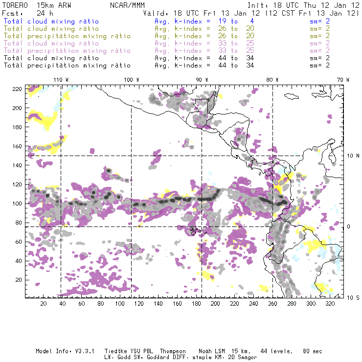
Task: Click the olive 'Total precipitation mixing ratio' legend line
Action: [x=67, y=36]
